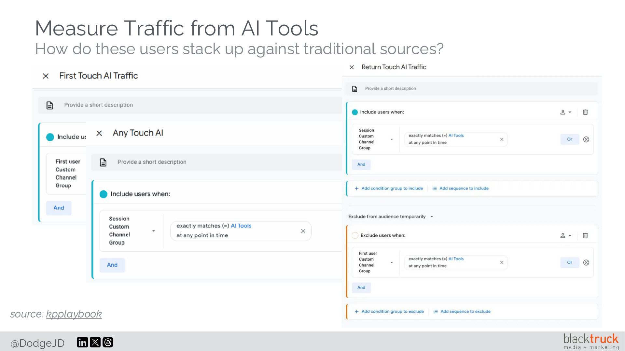
Task: Click teal circle beside Include users when in Any Touch AI
Action: [104, 194]
